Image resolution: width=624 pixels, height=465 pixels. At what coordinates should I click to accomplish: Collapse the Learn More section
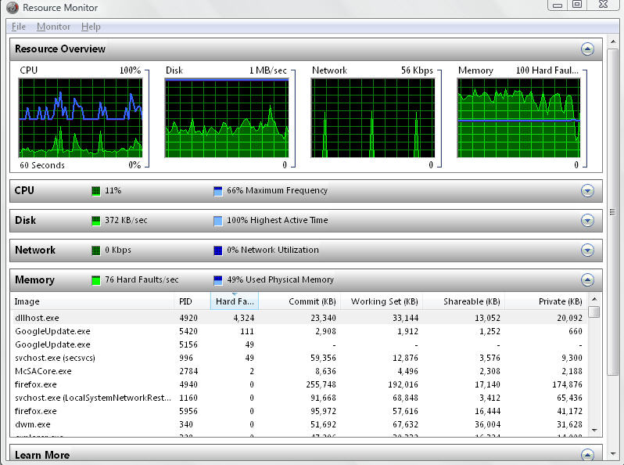(x=587, y=454)
